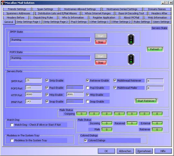Click the Macallan Mail Solution title bar icon

(x=3, y=3)
